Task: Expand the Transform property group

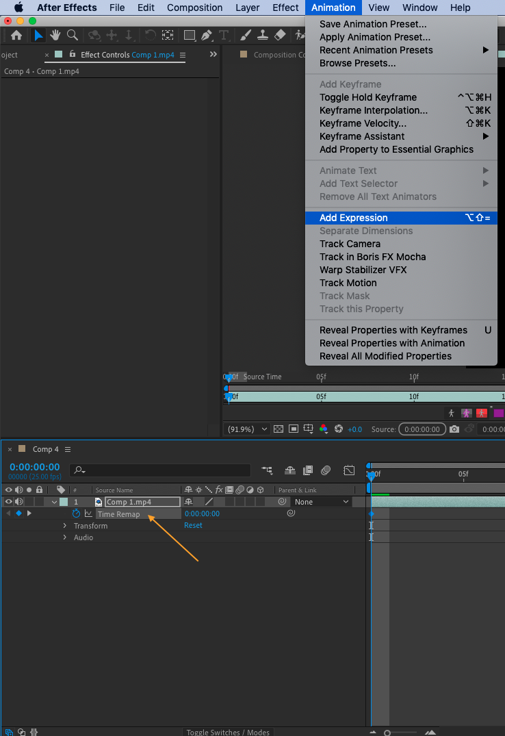Action: (x=65, y=526)
